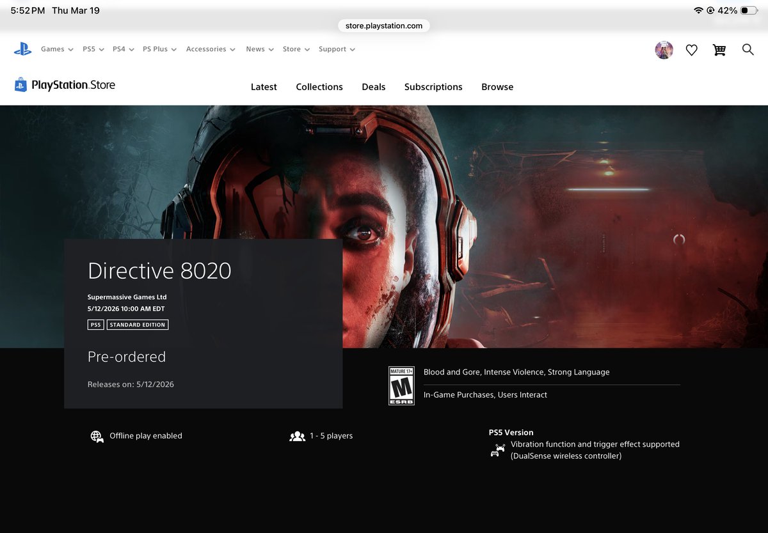Open the Collections tab
This screenshot has width=768, height=533.
(x=319, y=87)
